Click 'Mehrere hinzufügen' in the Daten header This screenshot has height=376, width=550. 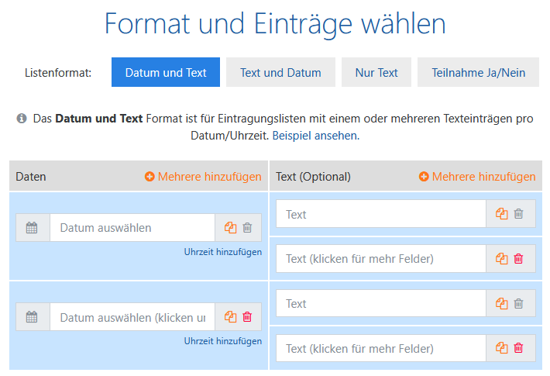(x=203, y=177)
